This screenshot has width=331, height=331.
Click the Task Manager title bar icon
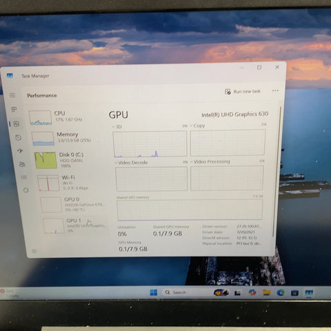10,76
